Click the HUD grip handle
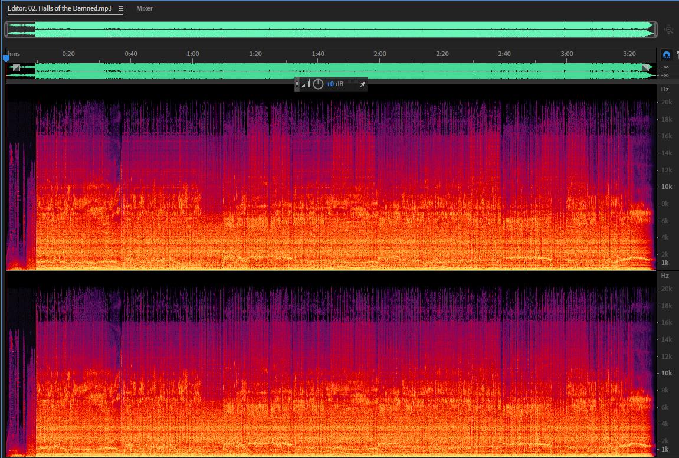Image resolution: width=679 pixels, height=458 pixels. coord(297,84)
